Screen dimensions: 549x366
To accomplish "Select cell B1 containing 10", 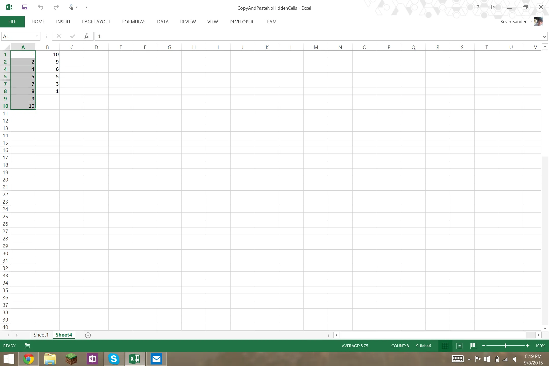I will (48, 54).
